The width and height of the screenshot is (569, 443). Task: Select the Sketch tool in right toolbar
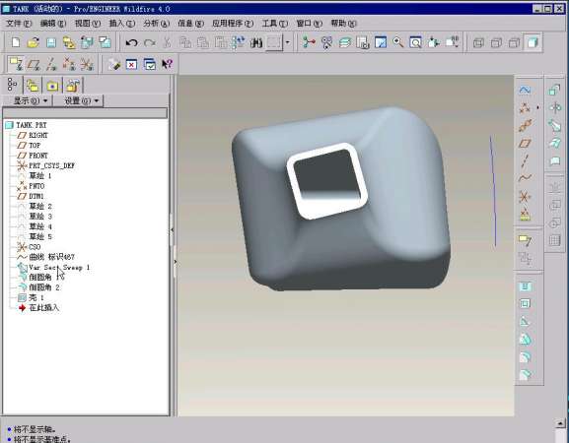(525, 90)
